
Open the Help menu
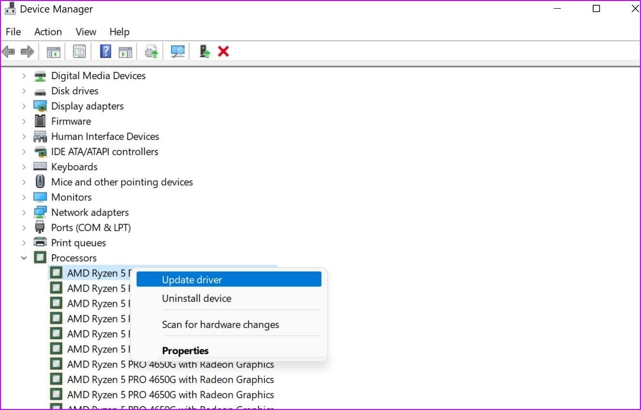point(119,32)
